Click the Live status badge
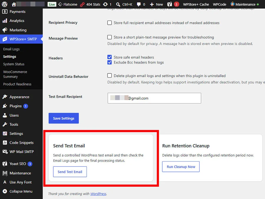This screenshot has width=265, height=199. click(52, 4)
